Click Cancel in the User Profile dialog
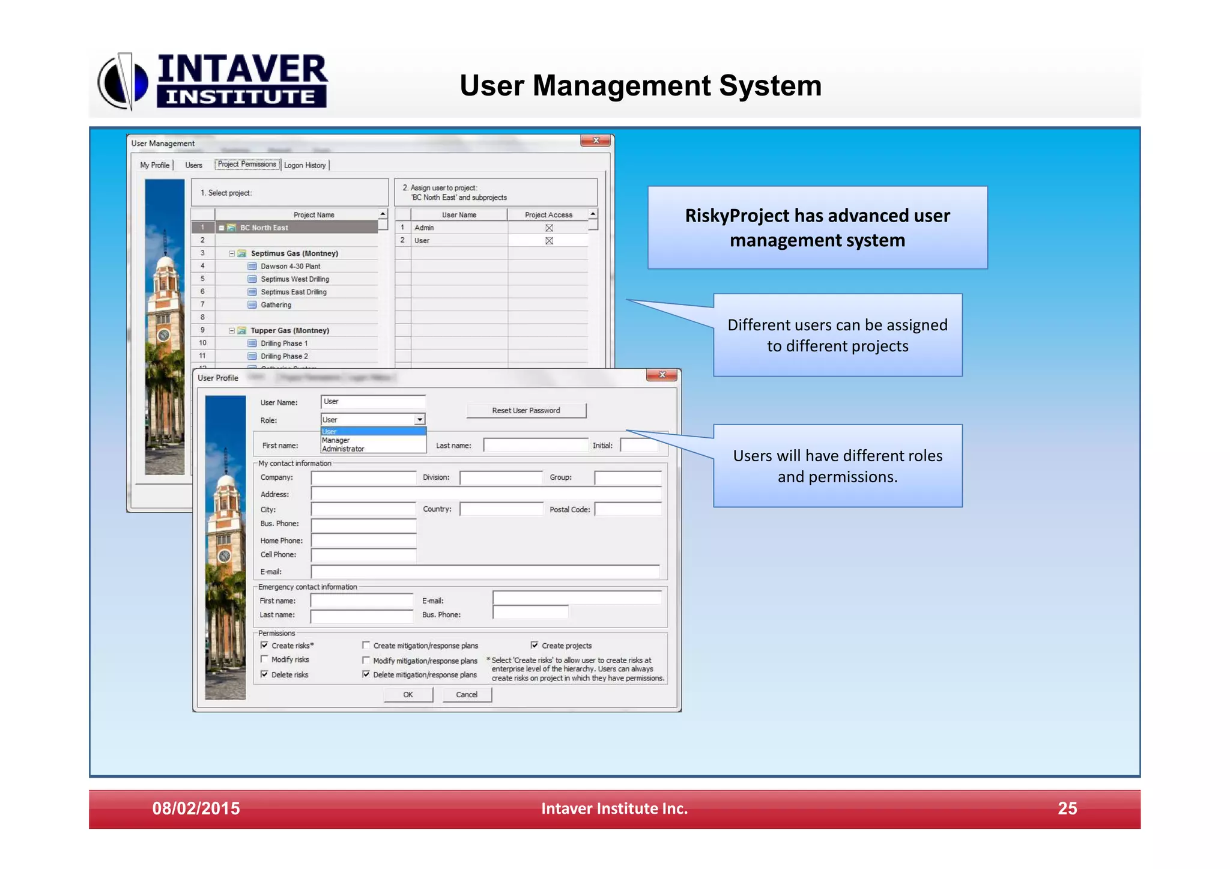The image size is (1230, 869). 467,695
